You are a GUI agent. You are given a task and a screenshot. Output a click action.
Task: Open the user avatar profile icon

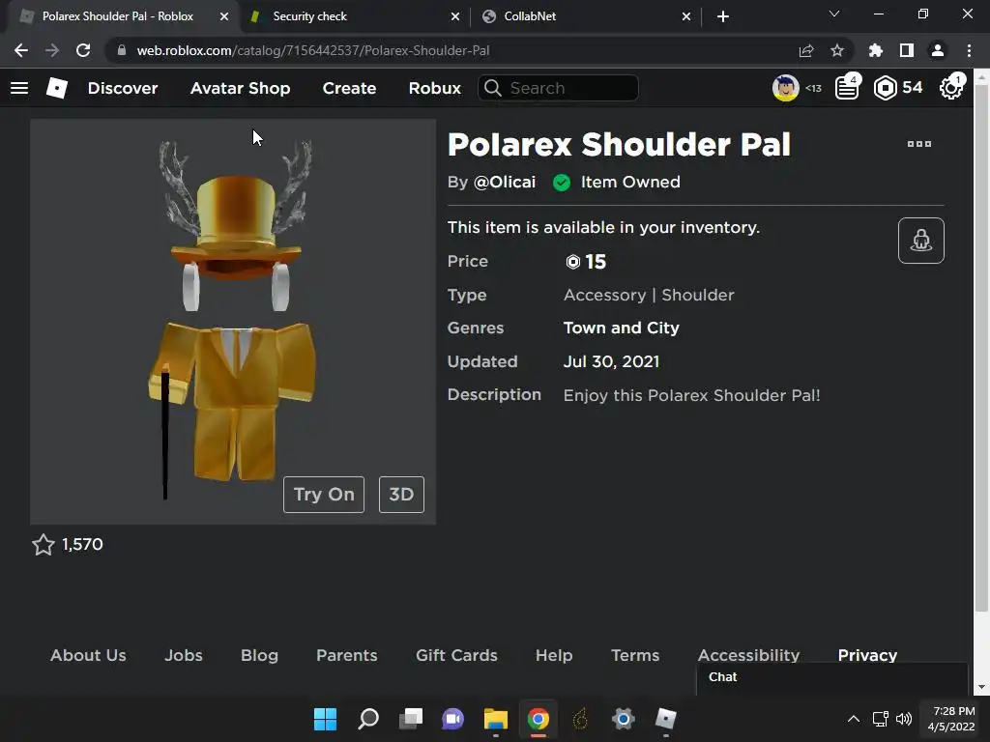tap(785, 88)
